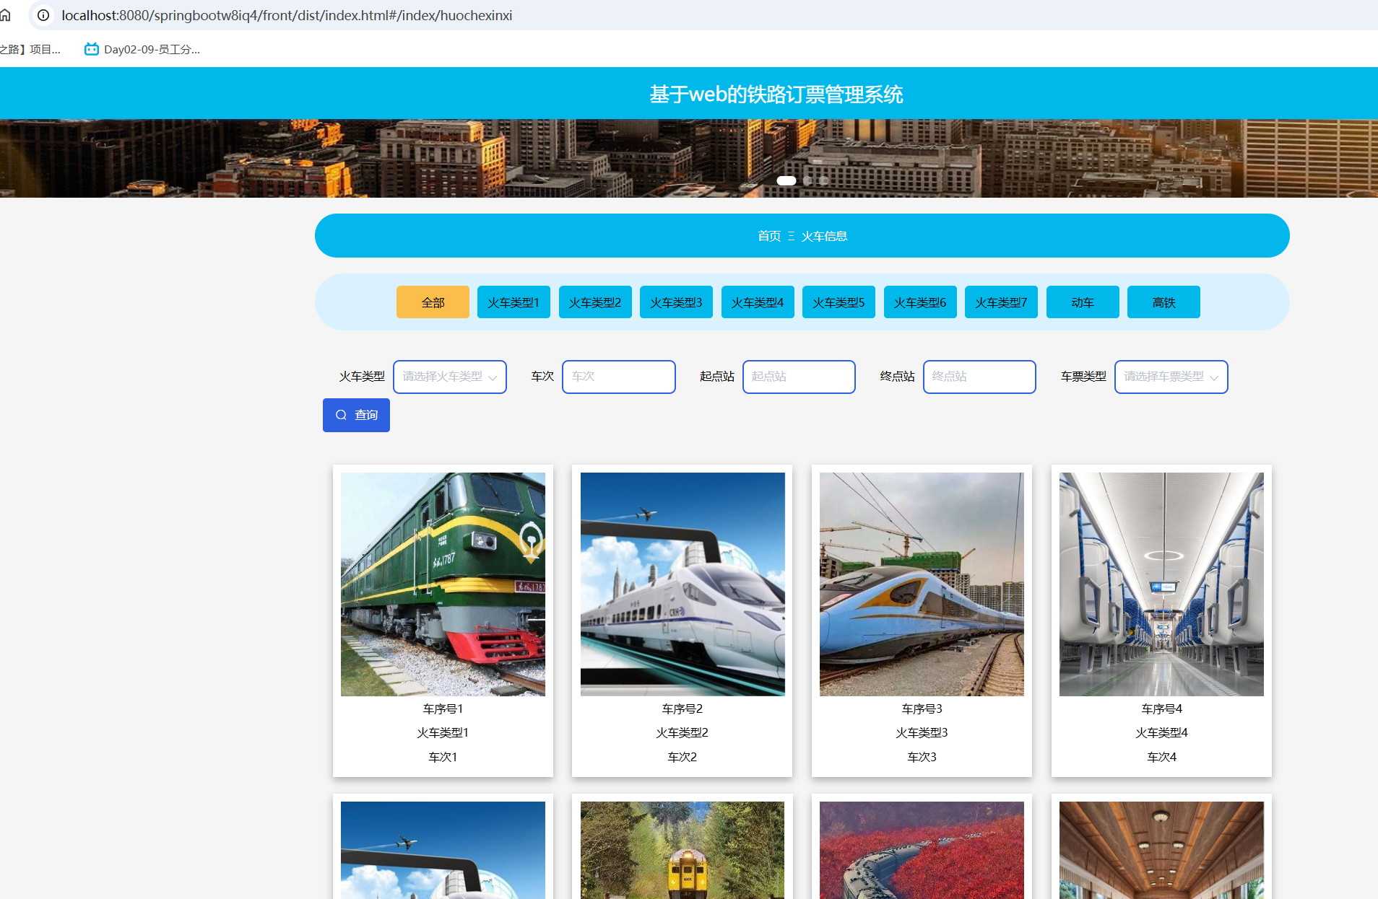Filter by 动车 category

pos(1083,302)
